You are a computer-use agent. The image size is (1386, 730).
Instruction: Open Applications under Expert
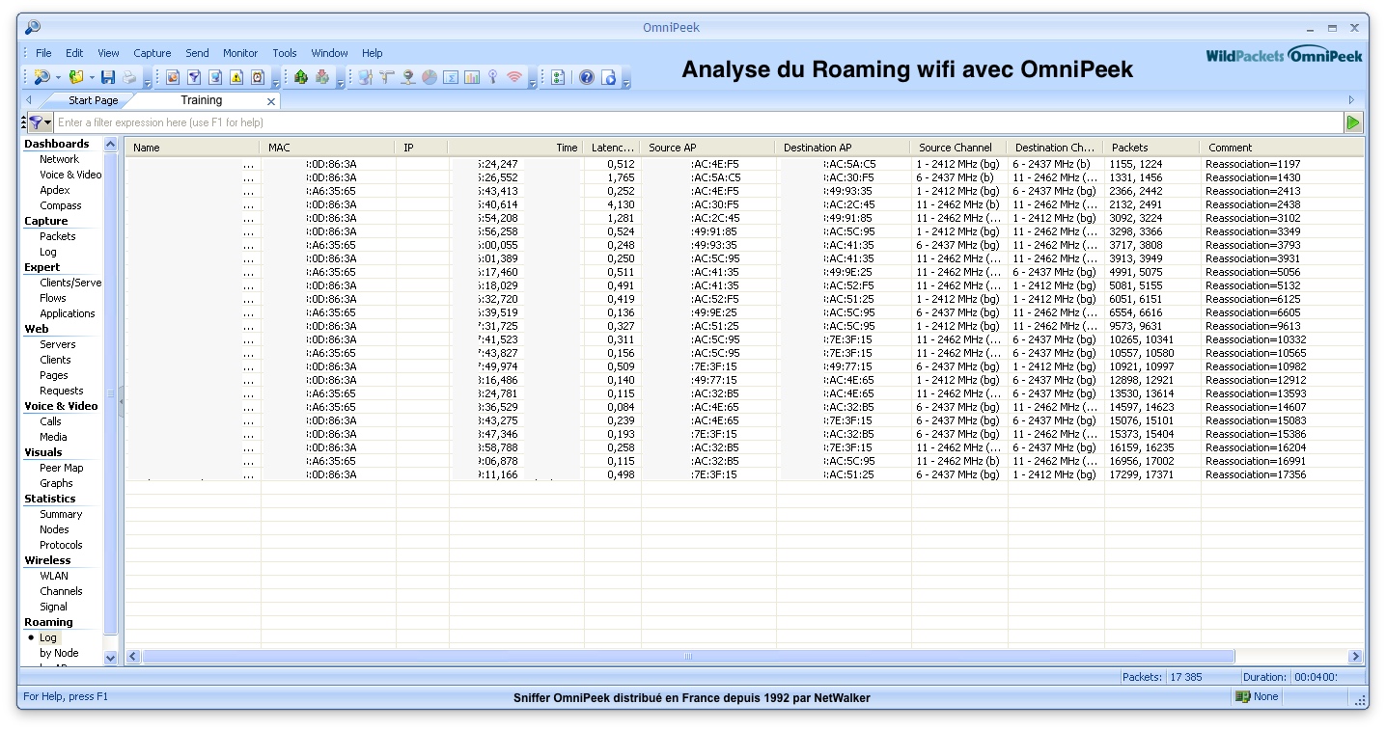coord(68,313)
